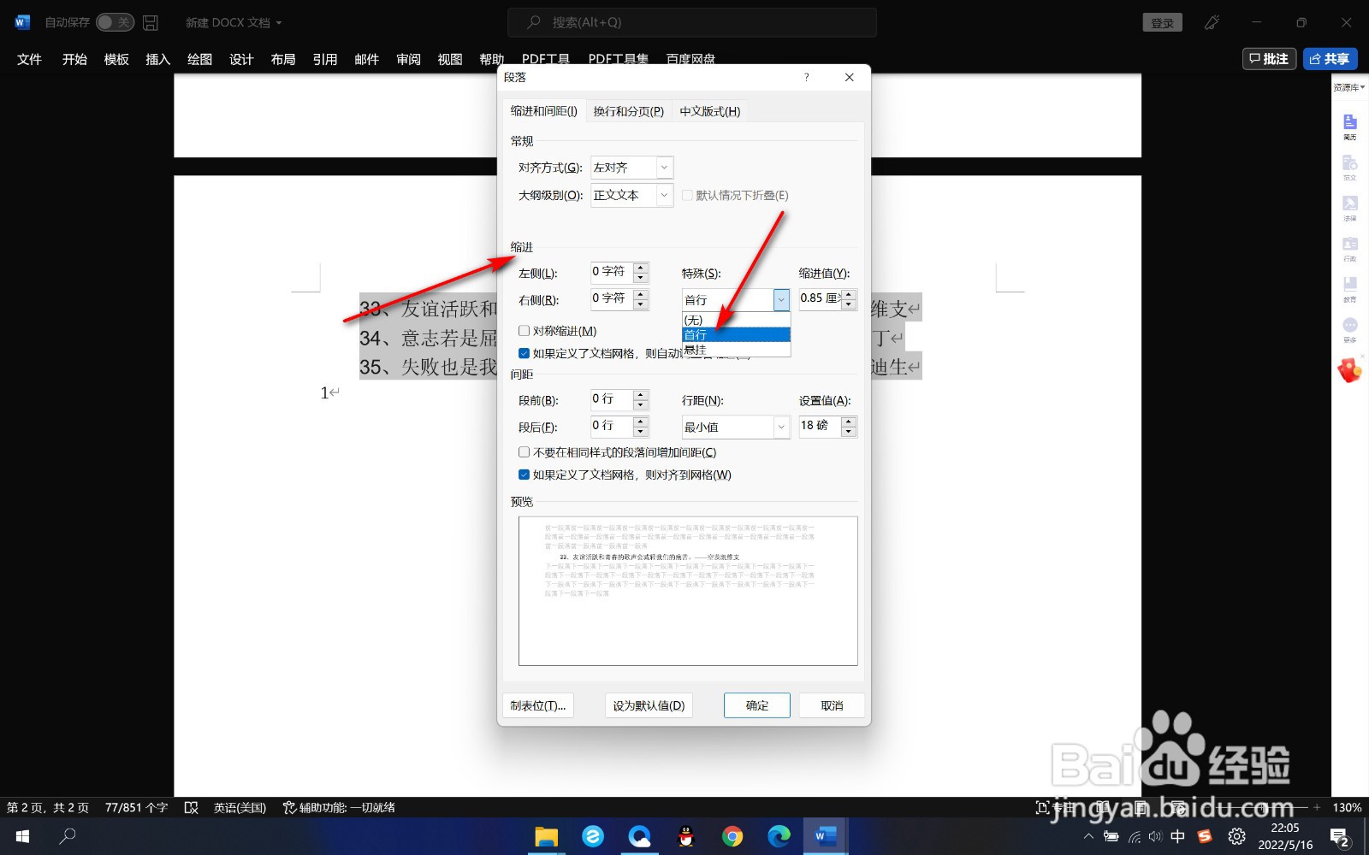Switch to 中文版式 tab in dialog
The width and height of the screenshot is (1369, 855).
tap(710, 111)
